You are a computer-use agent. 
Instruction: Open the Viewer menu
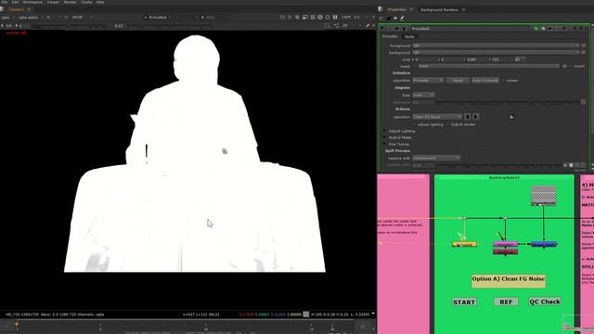tap(53, 2)
